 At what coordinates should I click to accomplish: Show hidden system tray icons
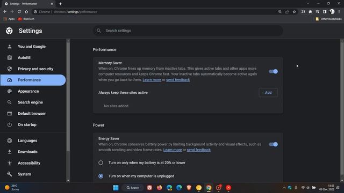point(284,188)
